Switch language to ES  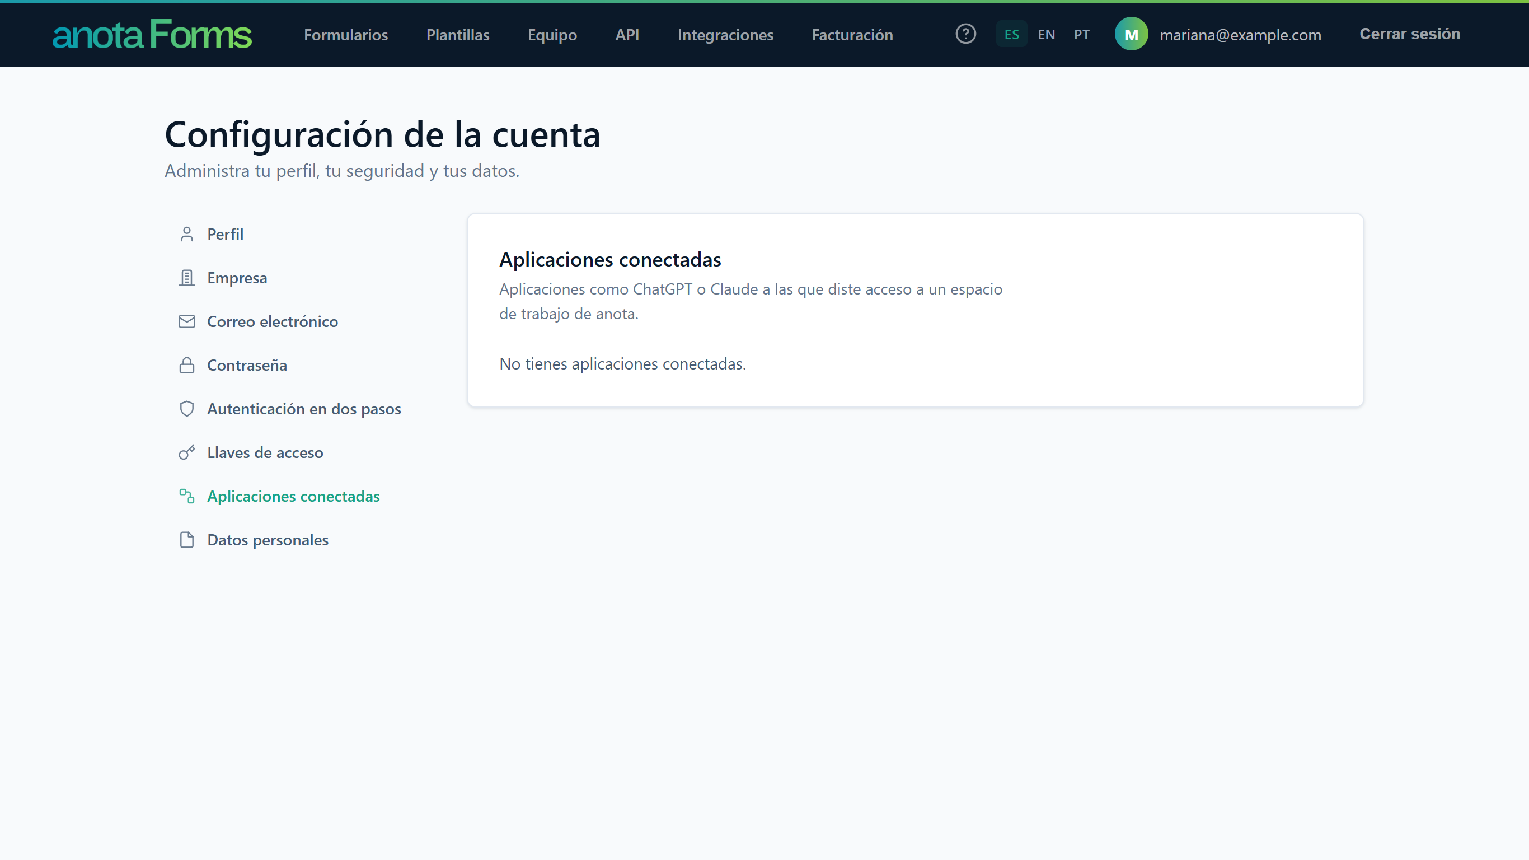pyautogui.click(x=1011, y=35)
